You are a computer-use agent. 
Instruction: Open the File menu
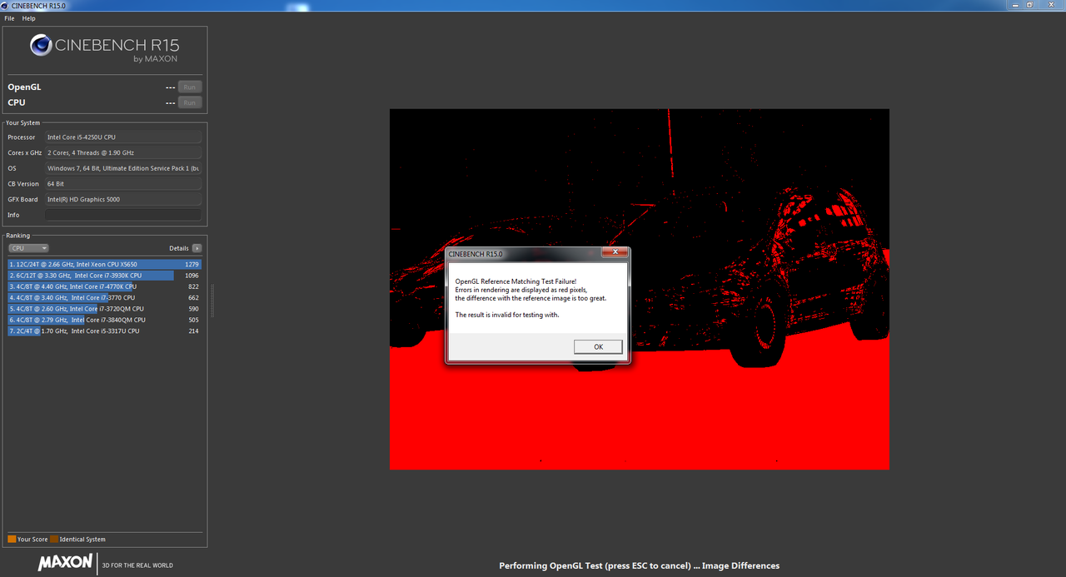9,18
